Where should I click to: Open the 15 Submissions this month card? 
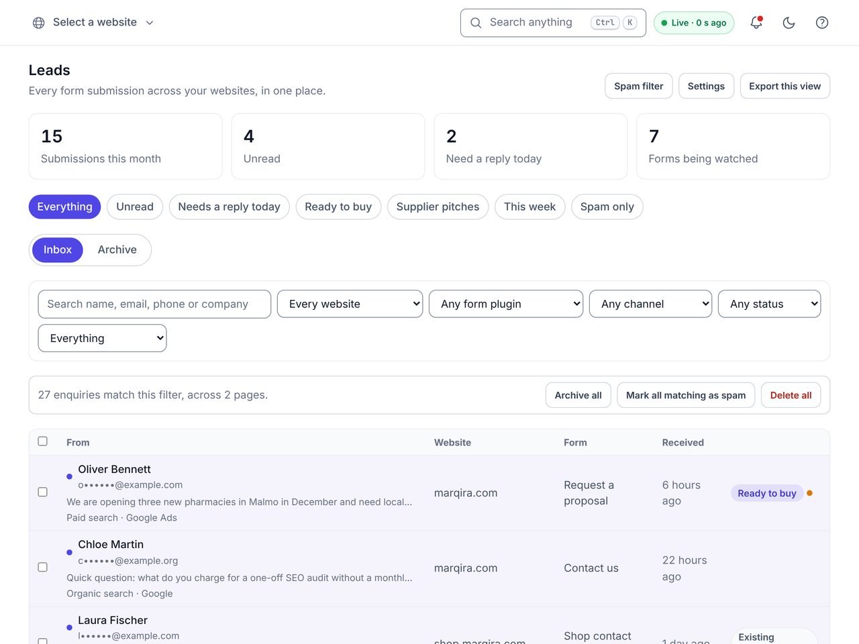(x=125, y=146)
